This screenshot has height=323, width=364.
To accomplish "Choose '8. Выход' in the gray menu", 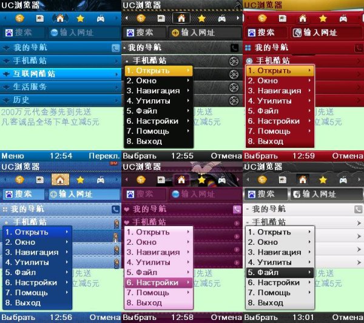I will click(x=280, y=303).
